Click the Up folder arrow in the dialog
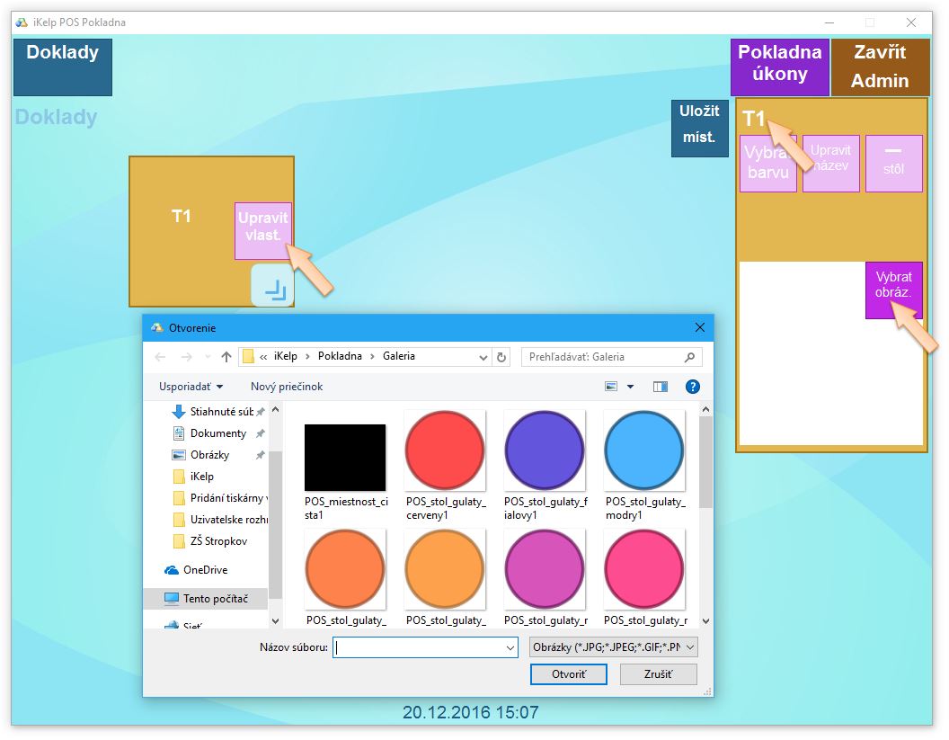949x740 pixels. pos(226,357)
